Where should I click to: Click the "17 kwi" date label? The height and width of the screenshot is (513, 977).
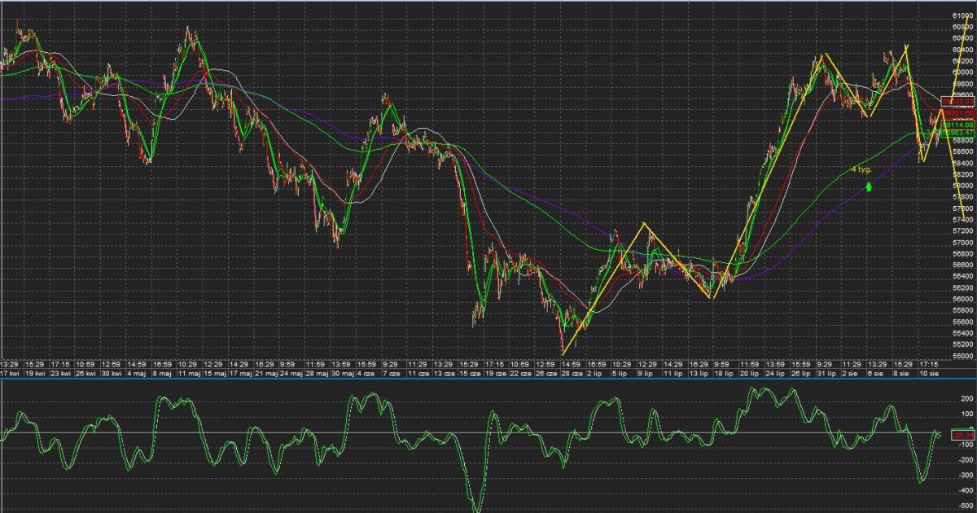click(10, 373)
